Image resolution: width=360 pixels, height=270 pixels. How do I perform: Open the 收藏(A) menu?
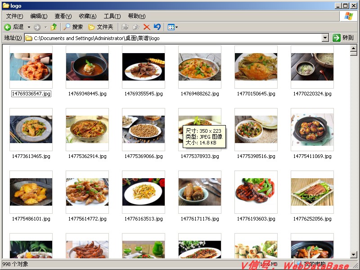point(87,16)
